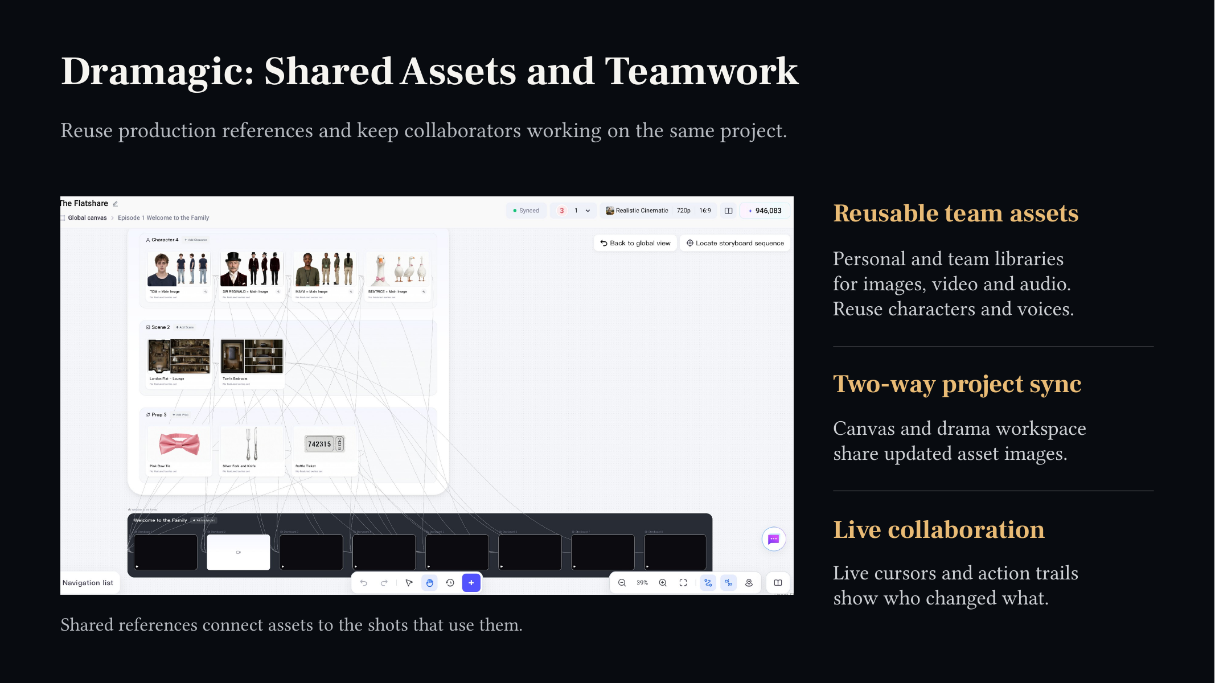Click the blue plus add button
The width and height of the screenshot is (1215, 683).
tap(471, 583)
